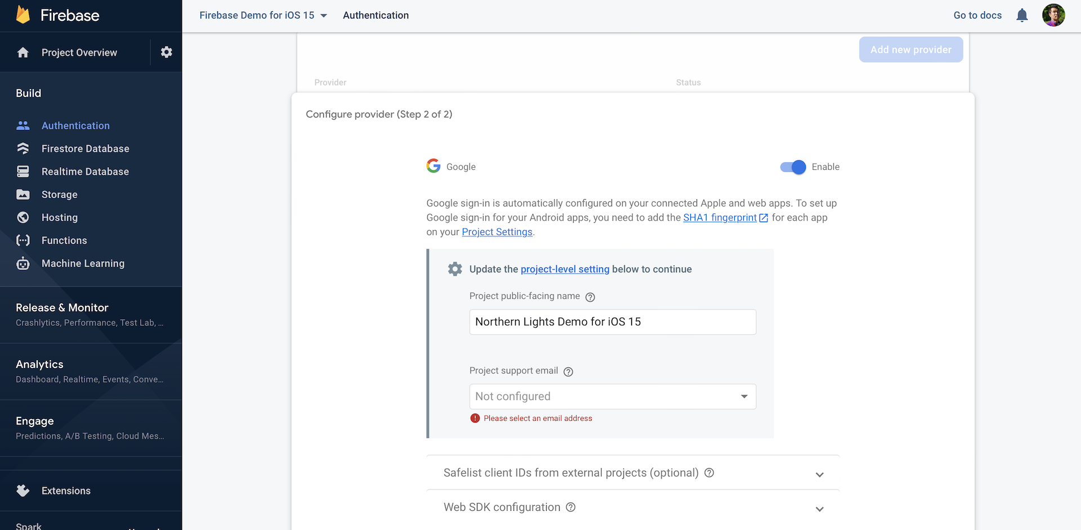Viewport: 1081px width, 530px height.
Task: Toggle the Google provider Enable switch
Action: click(793, 167)
